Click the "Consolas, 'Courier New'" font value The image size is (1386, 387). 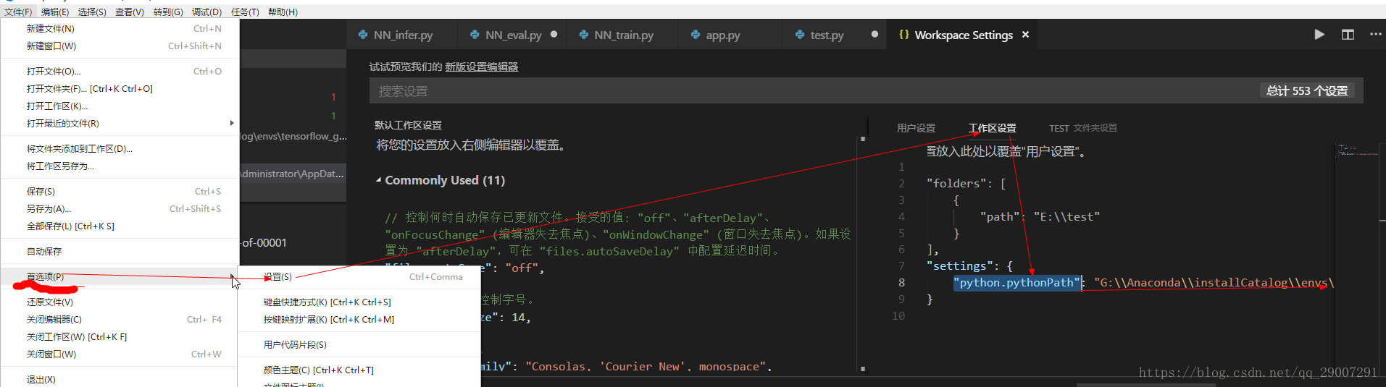pos(646,367)
